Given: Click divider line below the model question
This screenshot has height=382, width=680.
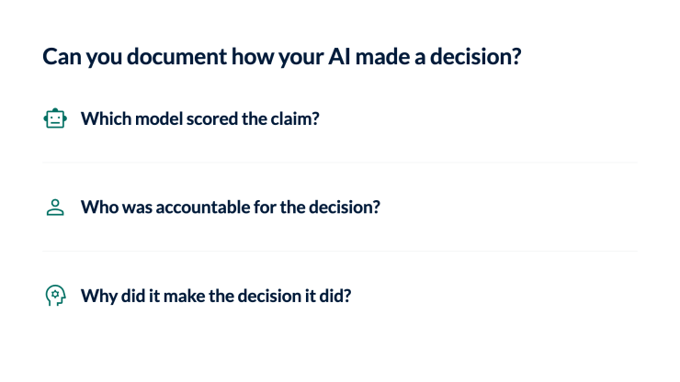Looking at the screenshot, I should 340,163.
